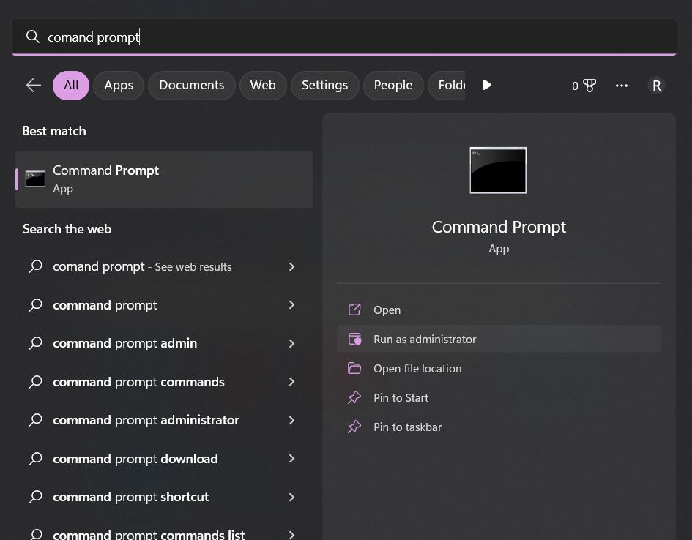Image resolution: width=692 pixels, height=540 pixels.
Task: Search web for 'command prompt download'
Action: [x=135, y=459]
